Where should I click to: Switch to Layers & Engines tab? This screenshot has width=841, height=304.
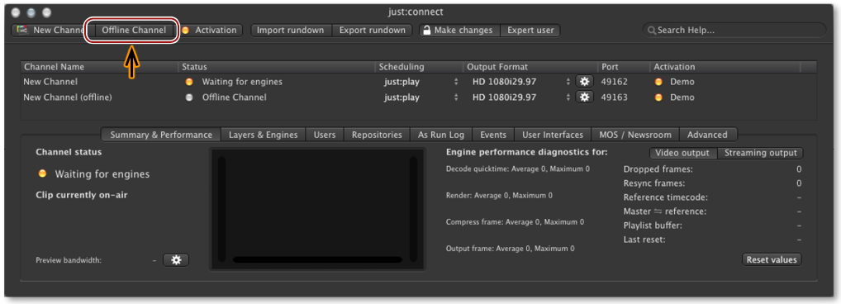pos(263,135)
